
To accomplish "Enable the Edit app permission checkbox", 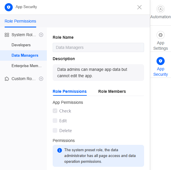I will tap(55, 121).
